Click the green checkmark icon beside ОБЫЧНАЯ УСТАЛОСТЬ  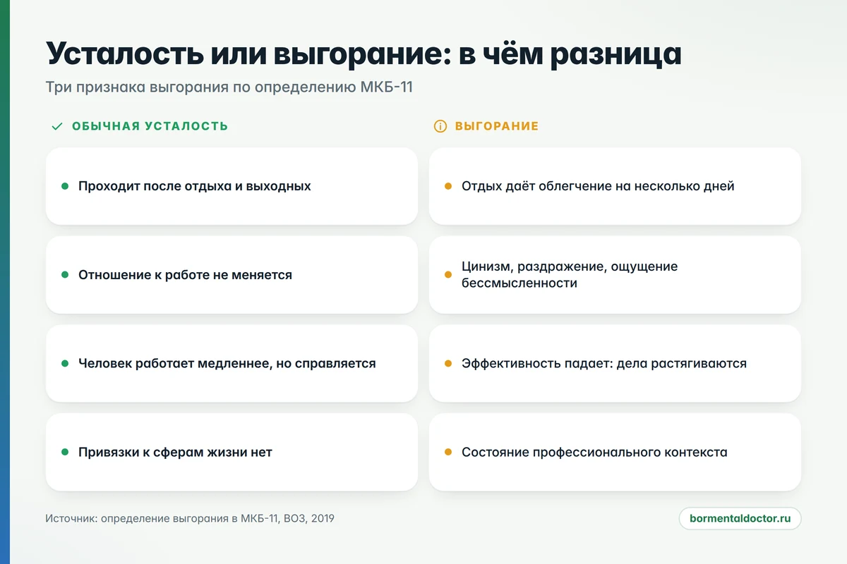click(57, 126)
